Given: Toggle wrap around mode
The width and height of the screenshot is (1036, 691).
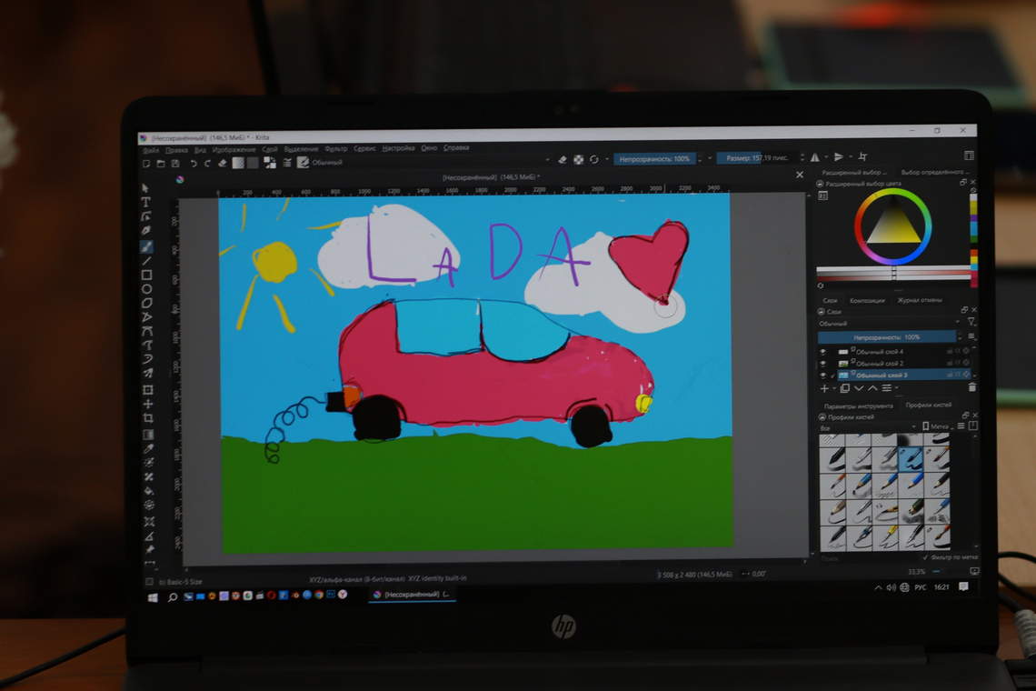Looking at the screenshot, I should point(862,156).
